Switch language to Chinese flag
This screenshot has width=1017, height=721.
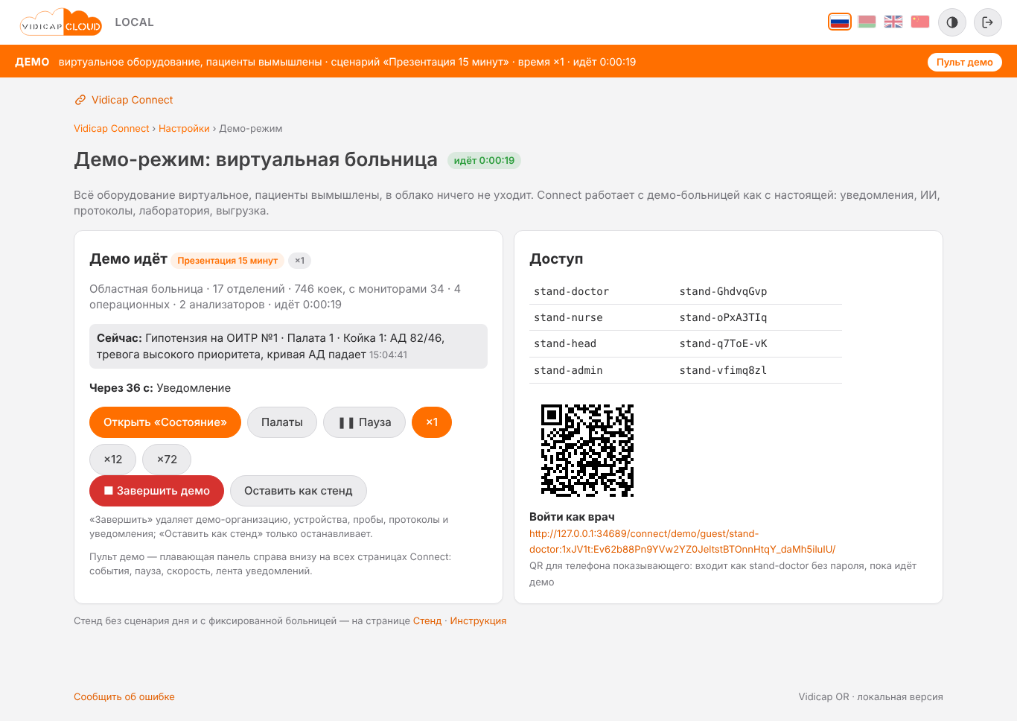(x=920, y=22)
